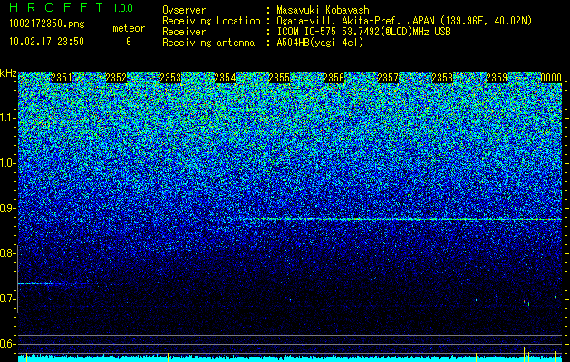Image resolution: width=570 pixels, height=362 pixels.
Task: Click the date stamp 10.02.17 23:50
Action: click(x=46, y=42)
